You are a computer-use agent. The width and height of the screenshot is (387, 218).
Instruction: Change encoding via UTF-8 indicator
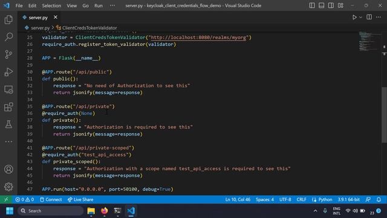pyautogui.click(x=285, y=200)
